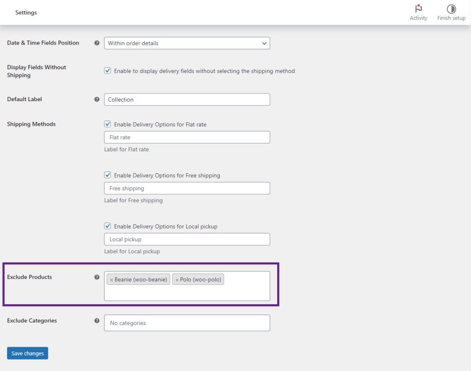Edit the Local pickup label field
The width and height of the screenshot is (471, 371).
pos(187,239)
